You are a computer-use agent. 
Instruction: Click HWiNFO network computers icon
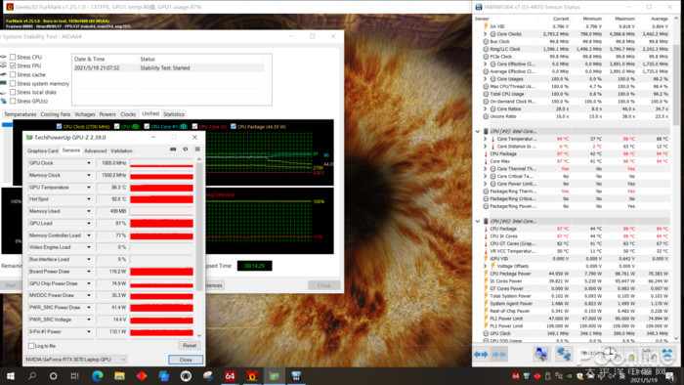point(564,354)
